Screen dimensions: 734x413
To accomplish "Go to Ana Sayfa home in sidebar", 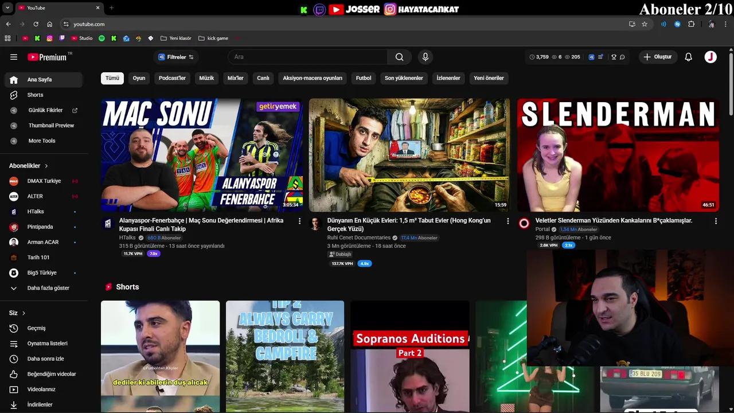I will click(x=44, y=80).
